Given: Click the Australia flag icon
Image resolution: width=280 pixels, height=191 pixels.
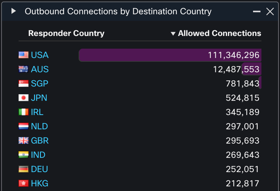Looking at the screenshot, I should [x=23, y=69].
